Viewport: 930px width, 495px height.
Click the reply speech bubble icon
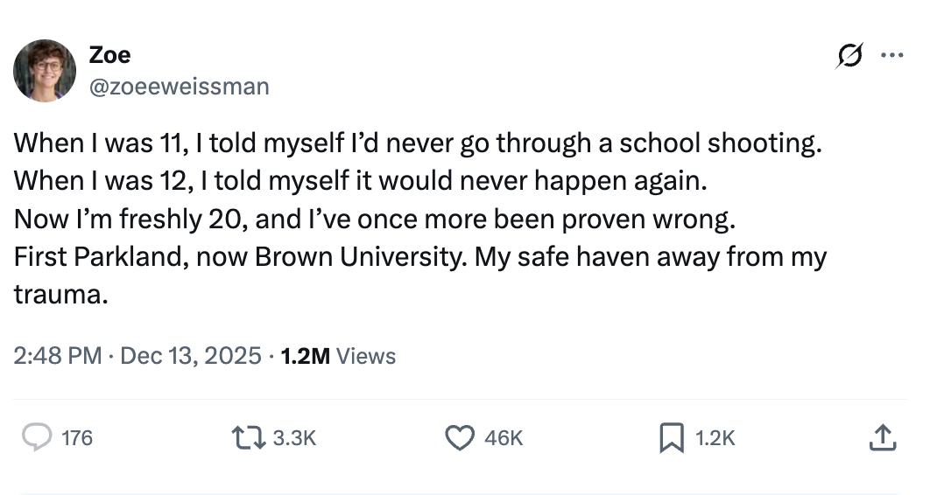37,437
